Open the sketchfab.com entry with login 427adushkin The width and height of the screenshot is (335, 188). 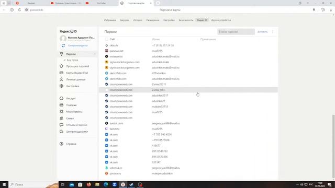(188, 73)
